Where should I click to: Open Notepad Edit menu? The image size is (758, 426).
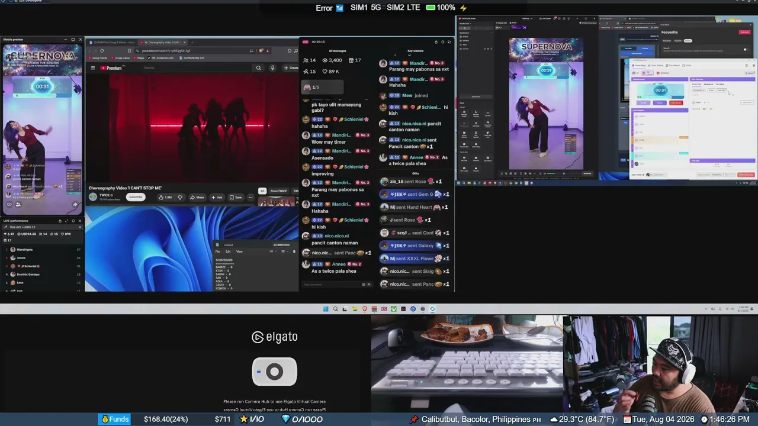coord(228,251)
